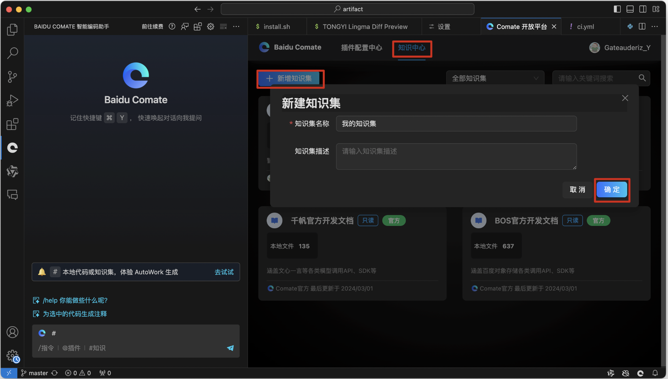Toggle primary sidebar layout icon
The height and width of the screenshot is (379, 668).
(617, 9)
